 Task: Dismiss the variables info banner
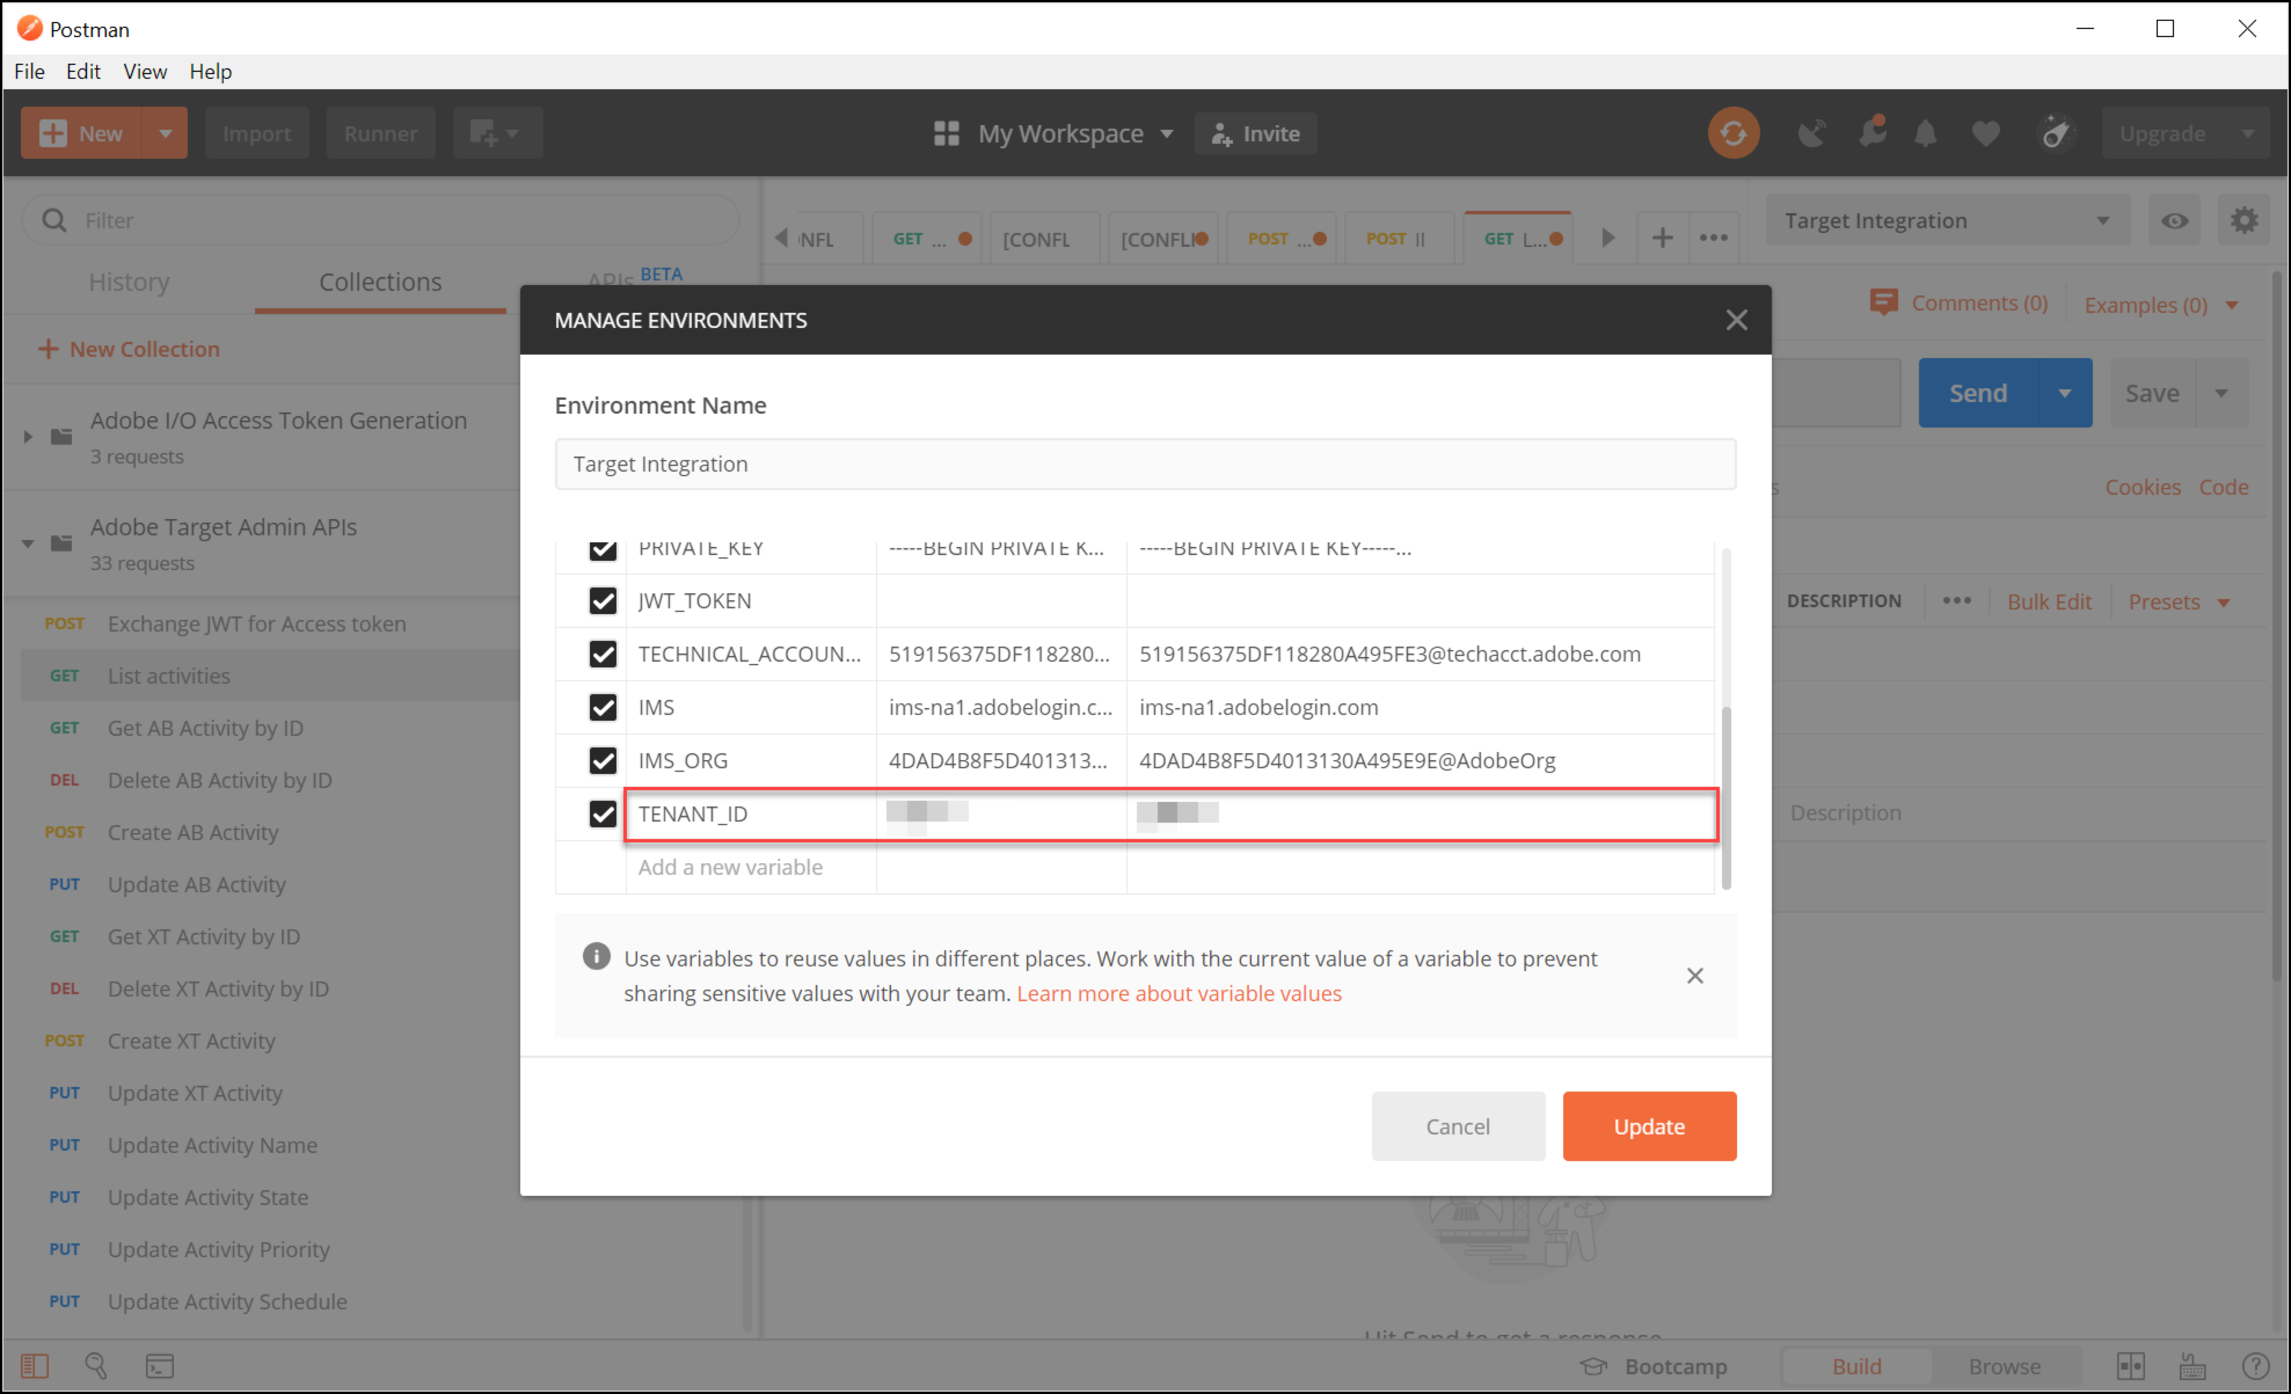[1694, 976]
